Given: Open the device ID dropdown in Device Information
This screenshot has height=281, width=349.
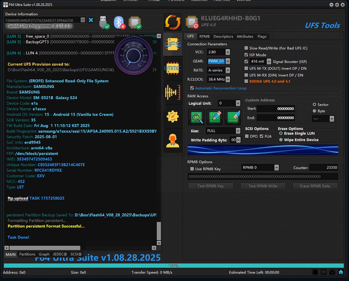Looking at the screenshot, I should click(x=83, y=20).
